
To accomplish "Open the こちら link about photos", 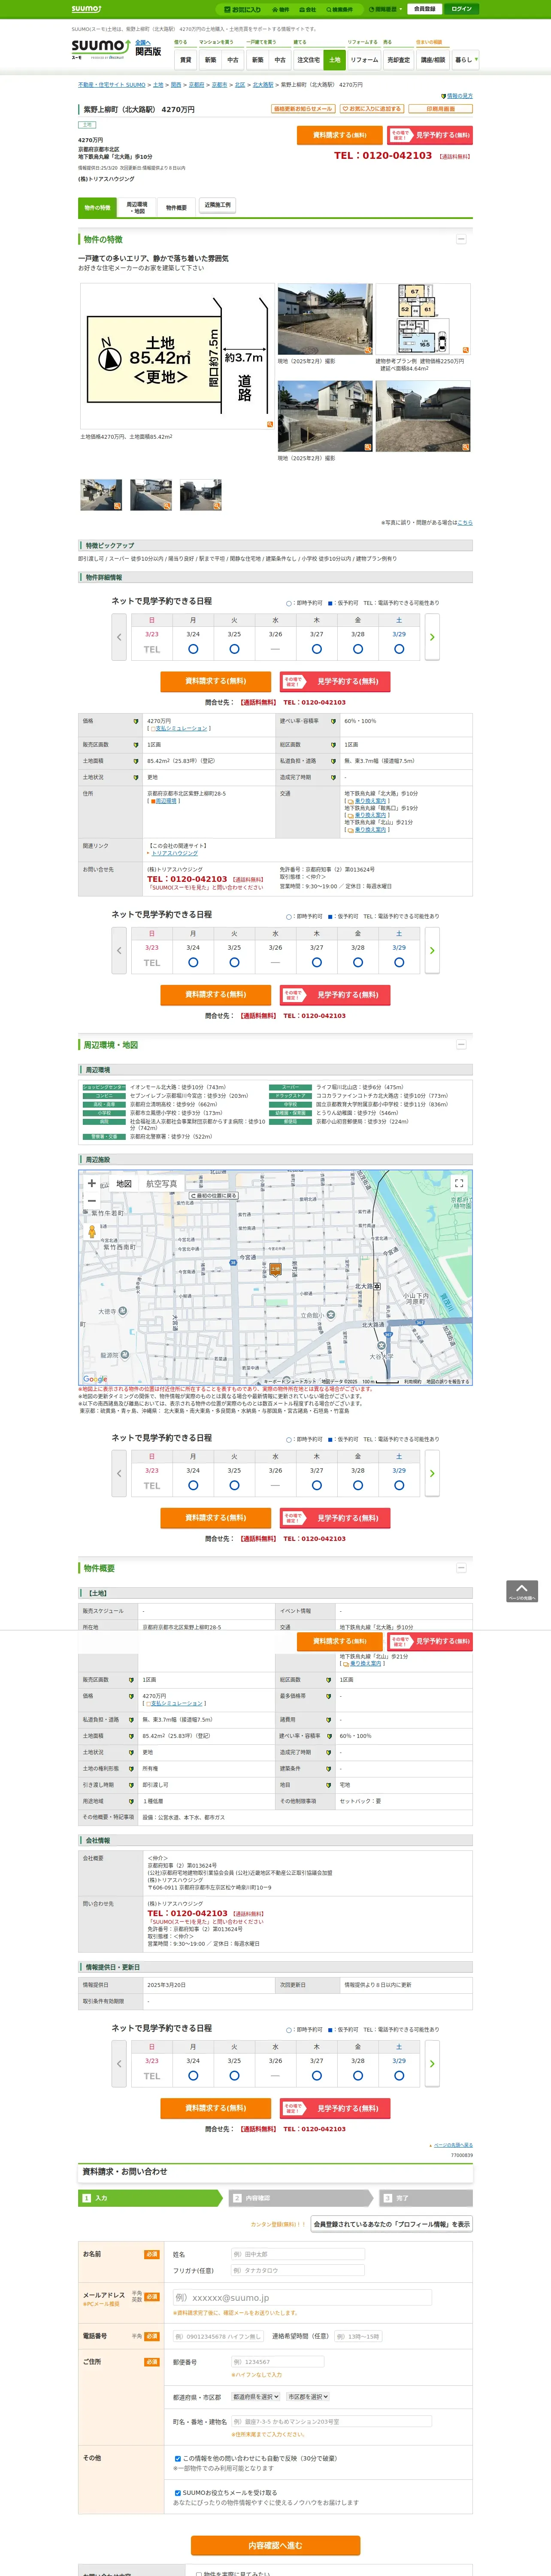I will 465,523.
